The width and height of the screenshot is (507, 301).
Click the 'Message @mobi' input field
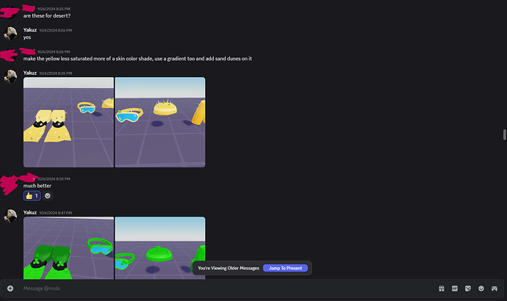[226, 289]
